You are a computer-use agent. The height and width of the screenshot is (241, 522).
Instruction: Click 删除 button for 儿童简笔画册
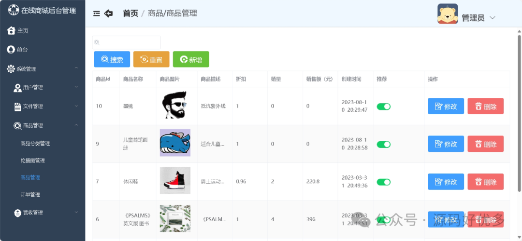[x=485, y=144]
